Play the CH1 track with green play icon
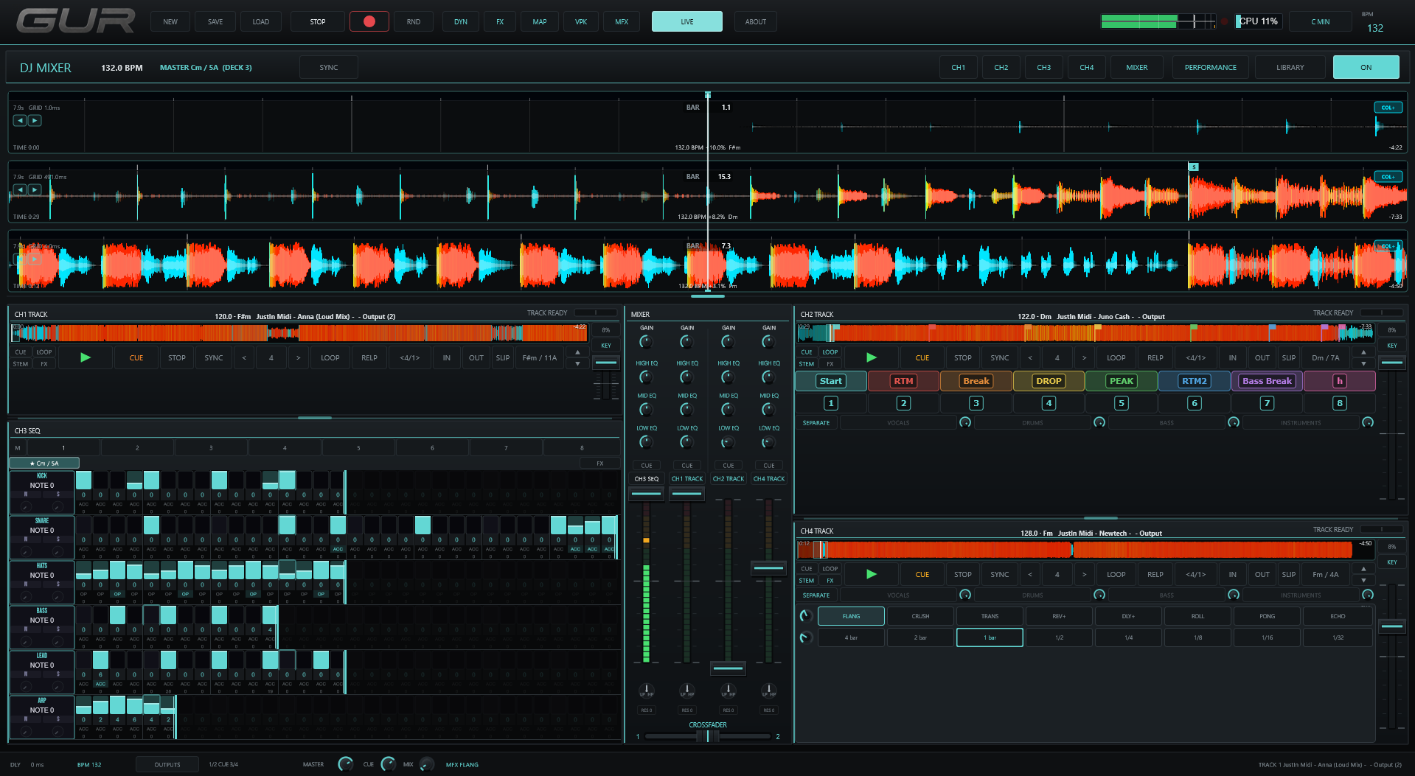Screen dimensions: 1415x776 point(86,357)
